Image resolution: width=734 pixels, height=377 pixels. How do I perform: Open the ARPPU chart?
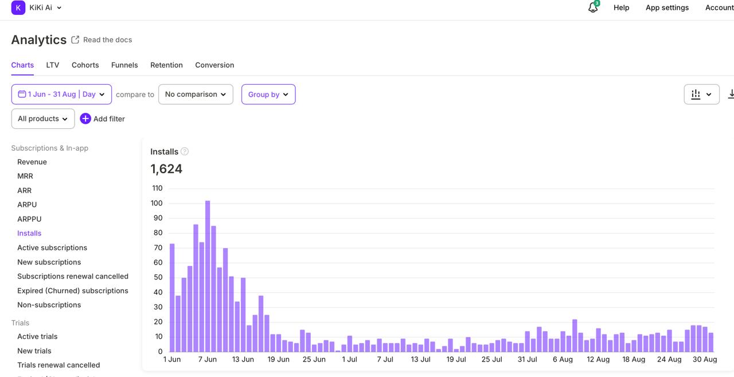pyautogui.click(x=29, y=219)
